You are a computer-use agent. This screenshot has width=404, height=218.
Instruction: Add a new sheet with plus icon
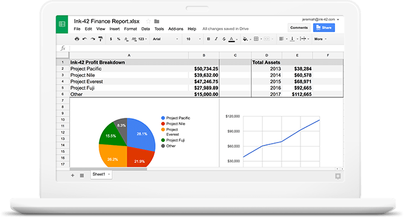click(73, 175)
